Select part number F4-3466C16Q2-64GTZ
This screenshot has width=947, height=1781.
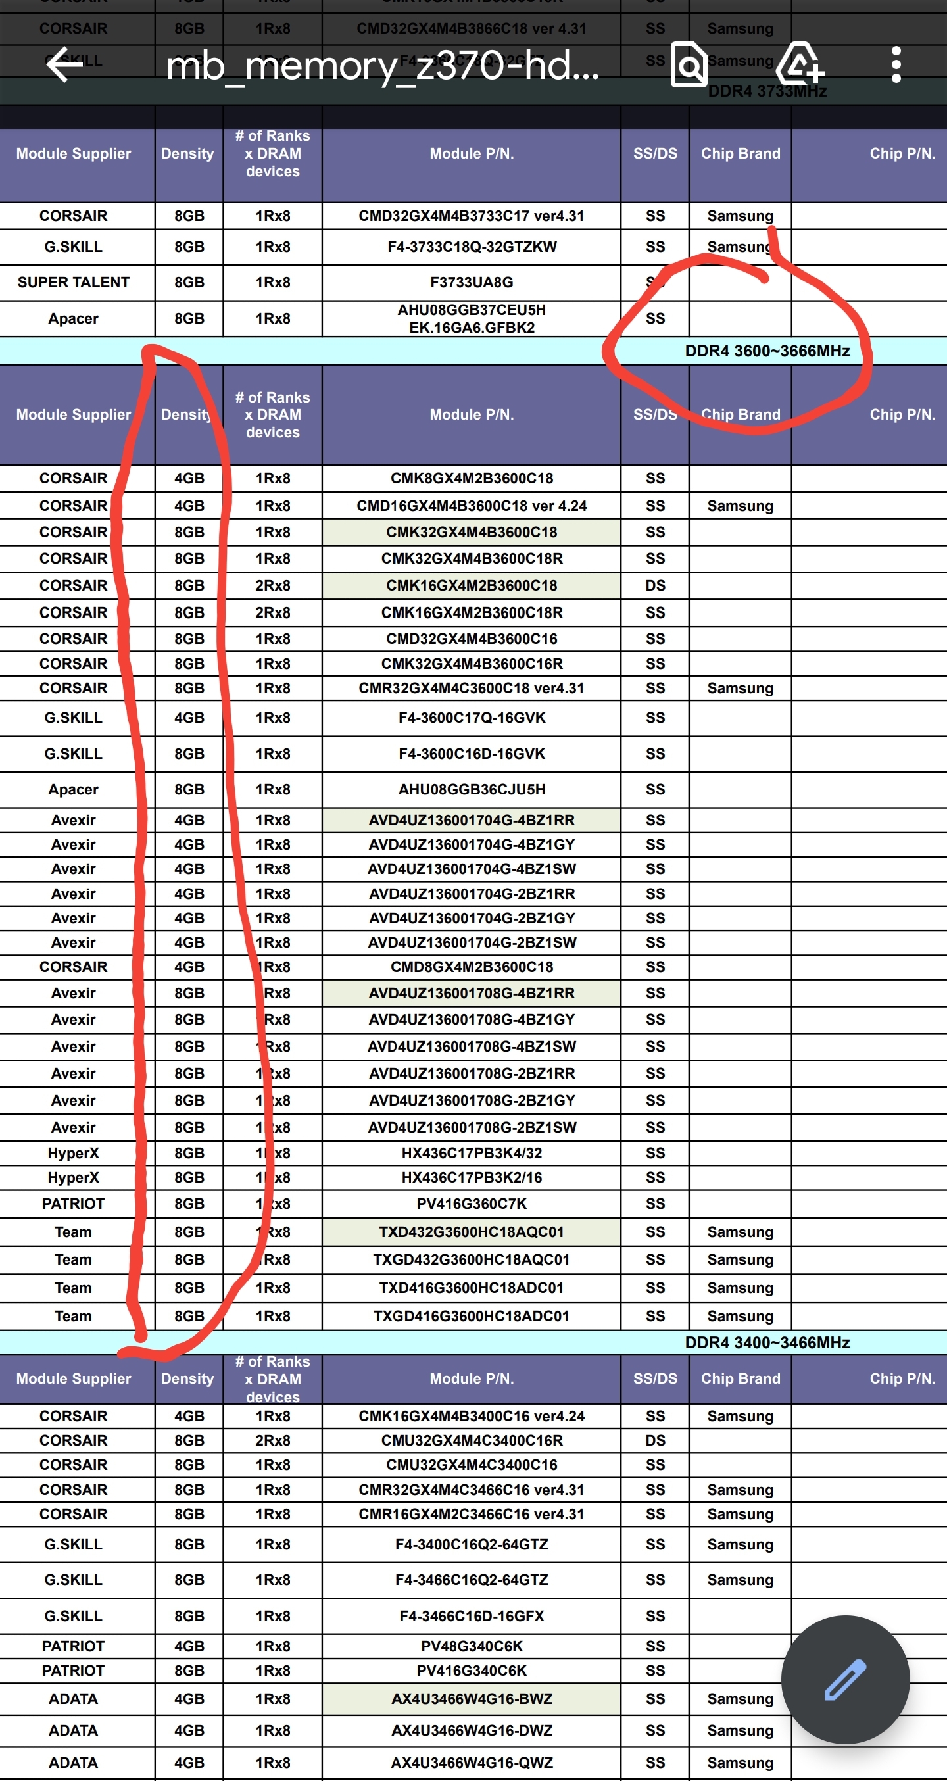point(472,1580)
